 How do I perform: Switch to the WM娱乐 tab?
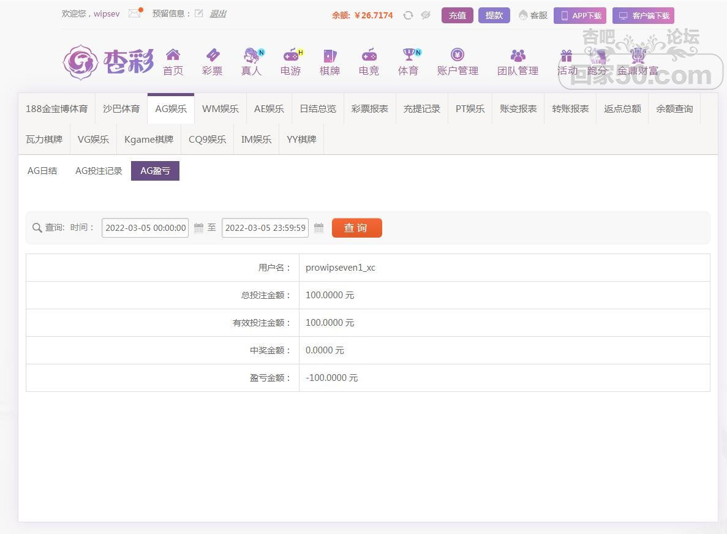[x=220, y=108]
